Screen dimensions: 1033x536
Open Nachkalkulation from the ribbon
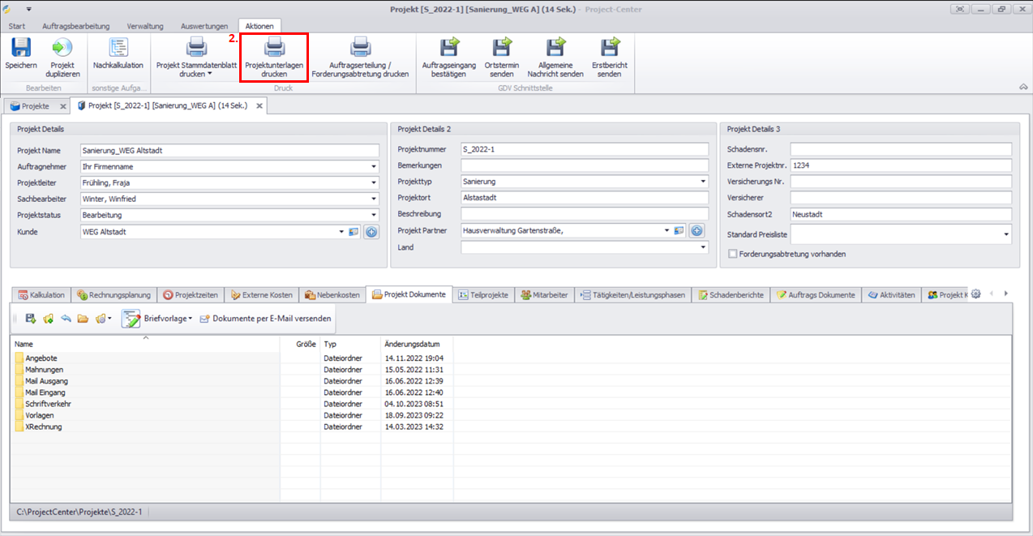tap(118, 49)
